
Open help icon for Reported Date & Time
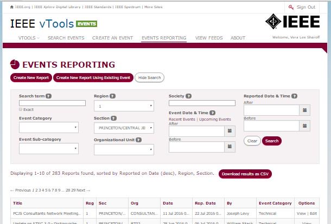pyautogui.click(x=294, y=96)
